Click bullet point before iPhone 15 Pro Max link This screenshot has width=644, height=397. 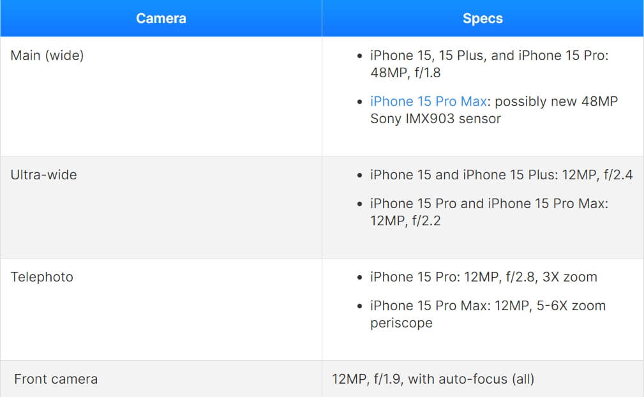(360, 102)
